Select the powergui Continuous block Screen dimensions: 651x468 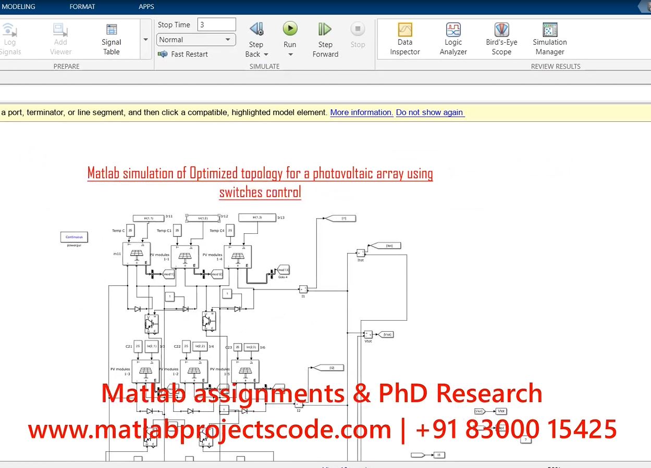[x=74, y=237]
